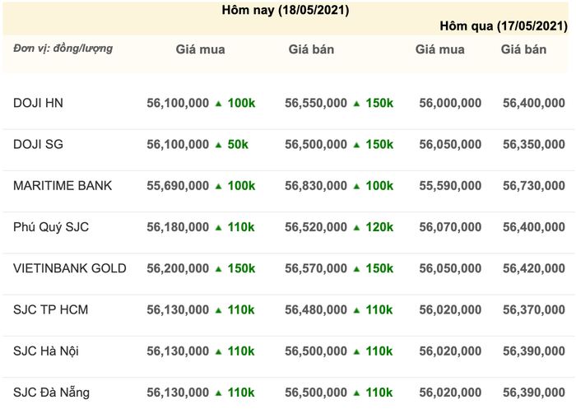The width and height of the screenshot is (576, 409).
Task: Click the 50k change for DOJI SG
Action: pyautogui.click(x=238, y=144)
